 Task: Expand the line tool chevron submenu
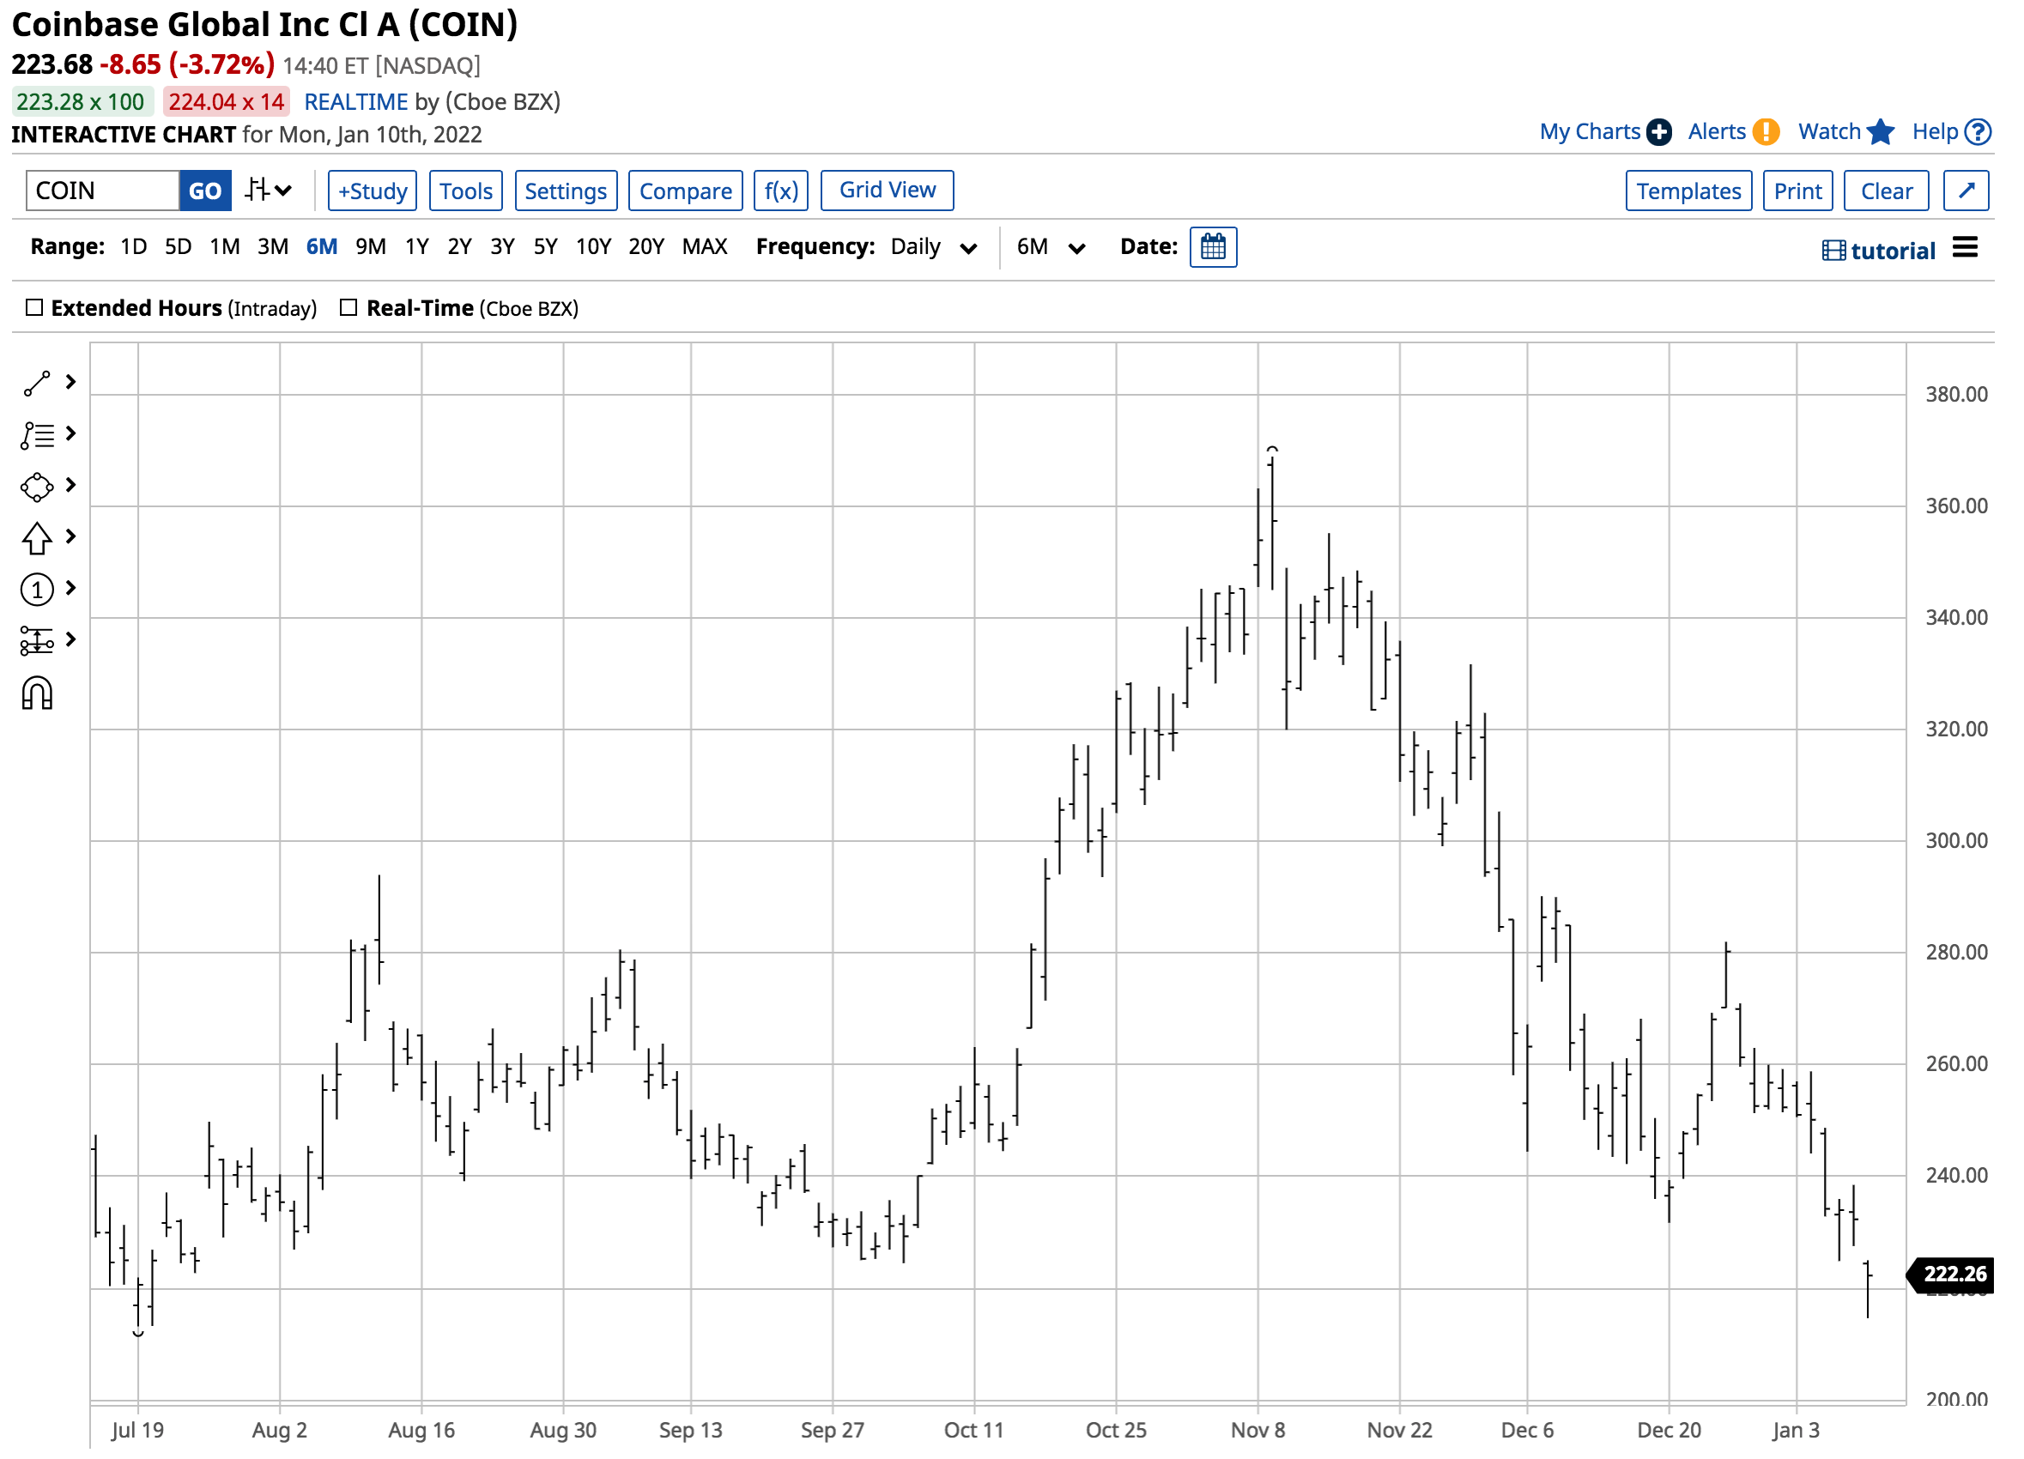point(70,383)
